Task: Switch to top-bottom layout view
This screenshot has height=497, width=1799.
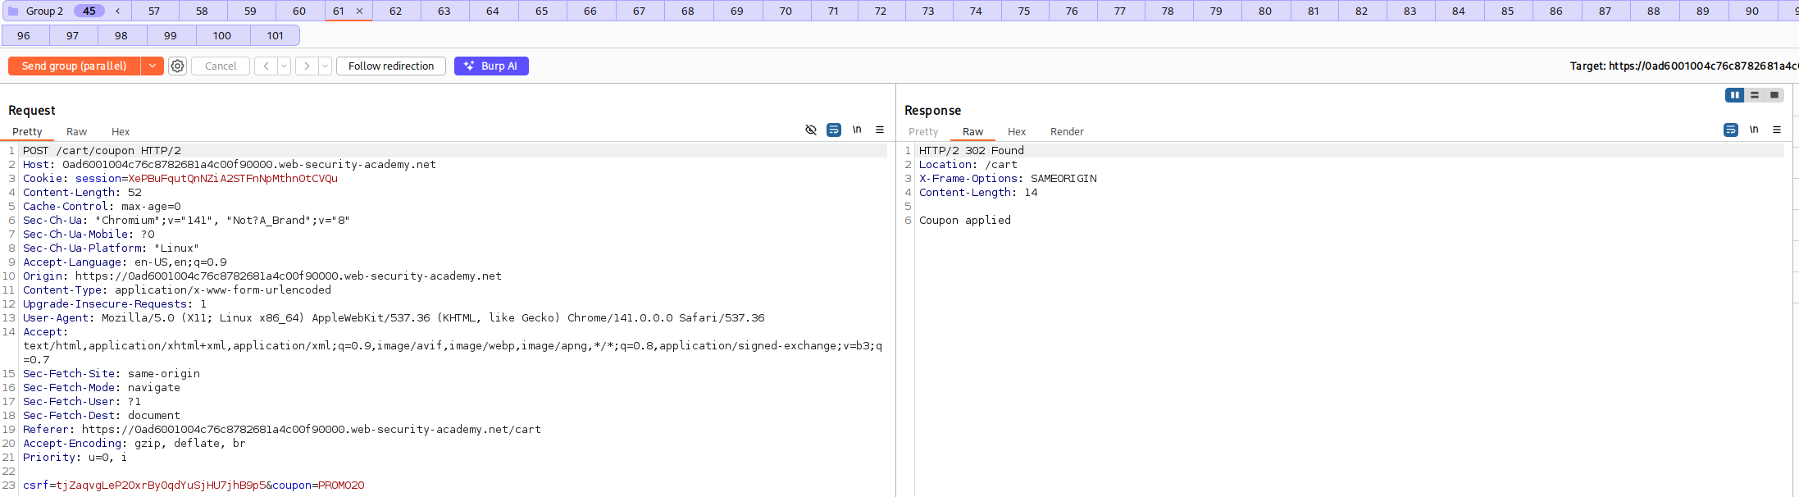Action: [1755, 95]
